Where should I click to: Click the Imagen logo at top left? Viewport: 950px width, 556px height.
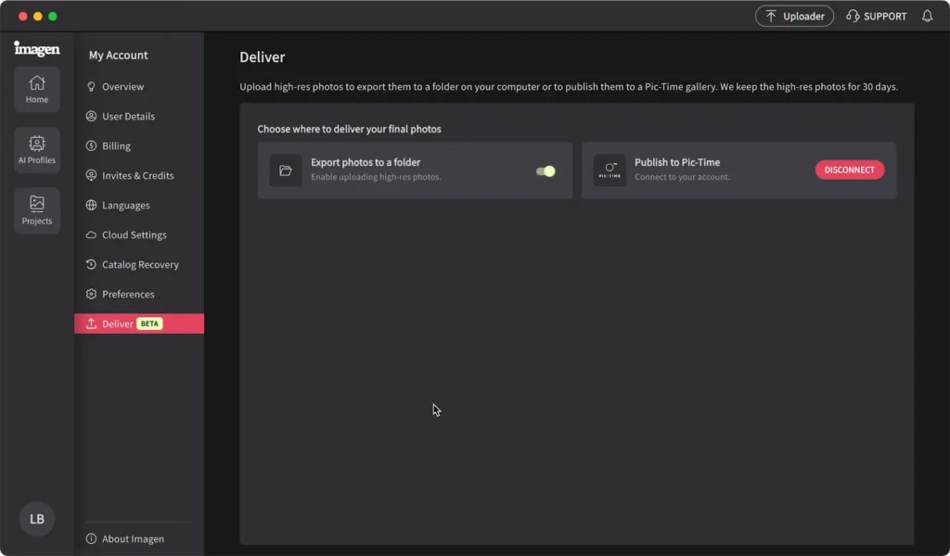pos(37,48)
